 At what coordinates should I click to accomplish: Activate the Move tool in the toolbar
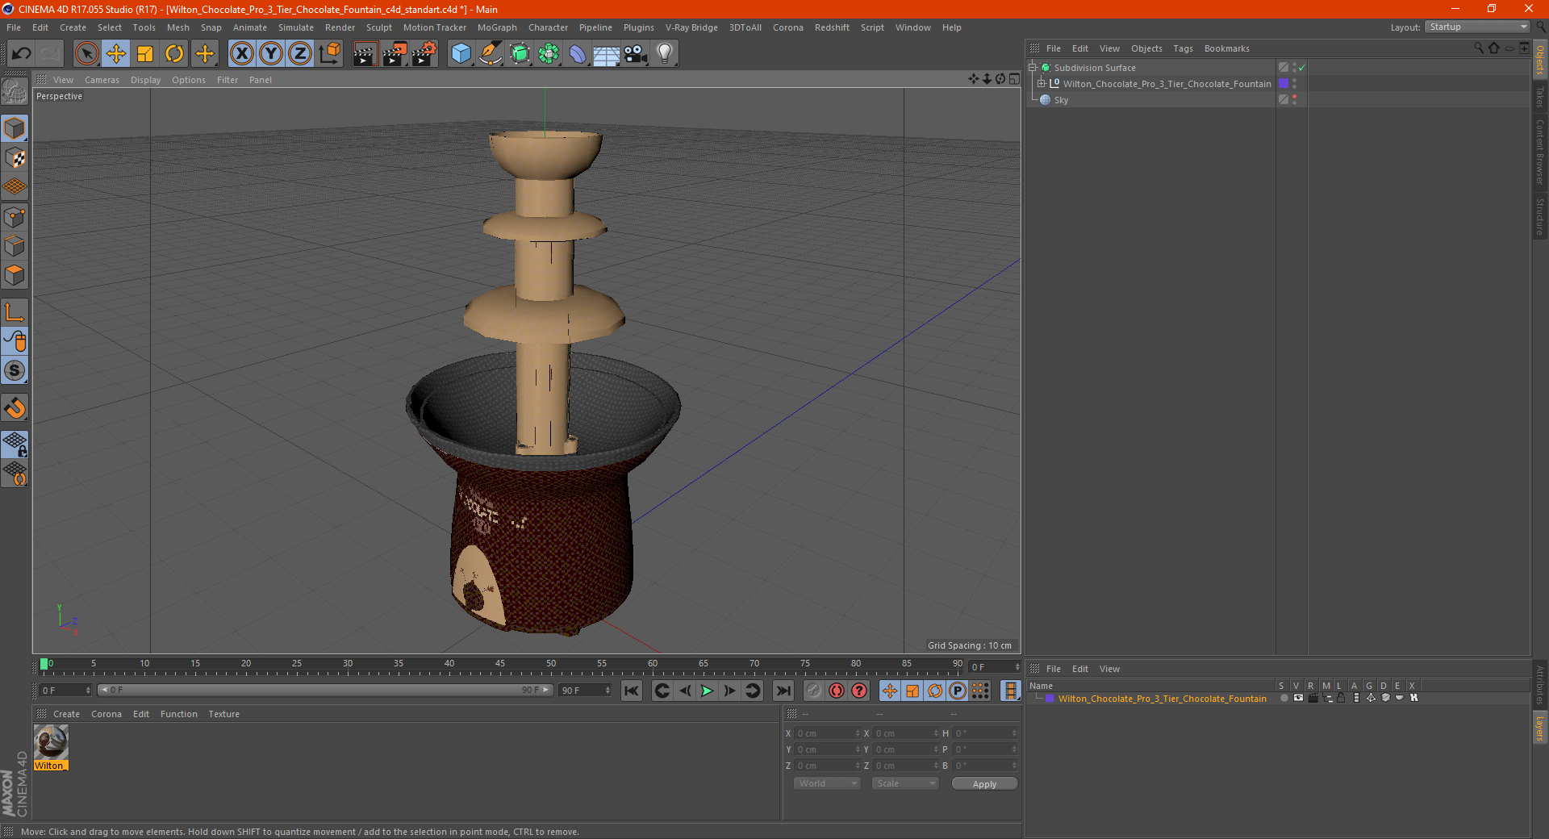(x=116, y=54)
